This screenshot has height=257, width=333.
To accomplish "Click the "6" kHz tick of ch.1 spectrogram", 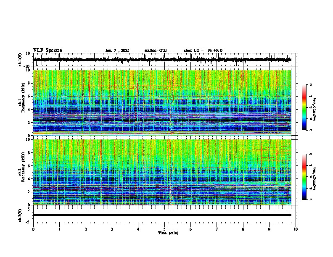I will pyautogui.click(x=29, y=97).
